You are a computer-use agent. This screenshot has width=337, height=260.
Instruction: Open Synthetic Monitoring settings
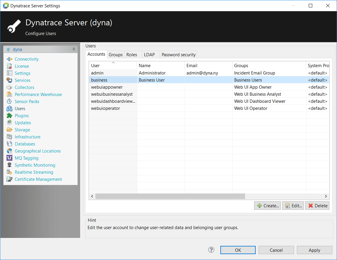[x=35, y=165]
